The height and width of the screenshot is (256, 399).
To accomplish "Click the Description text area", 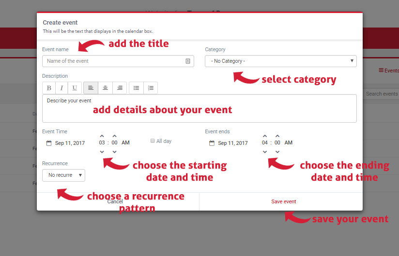I will coord(199,108).
